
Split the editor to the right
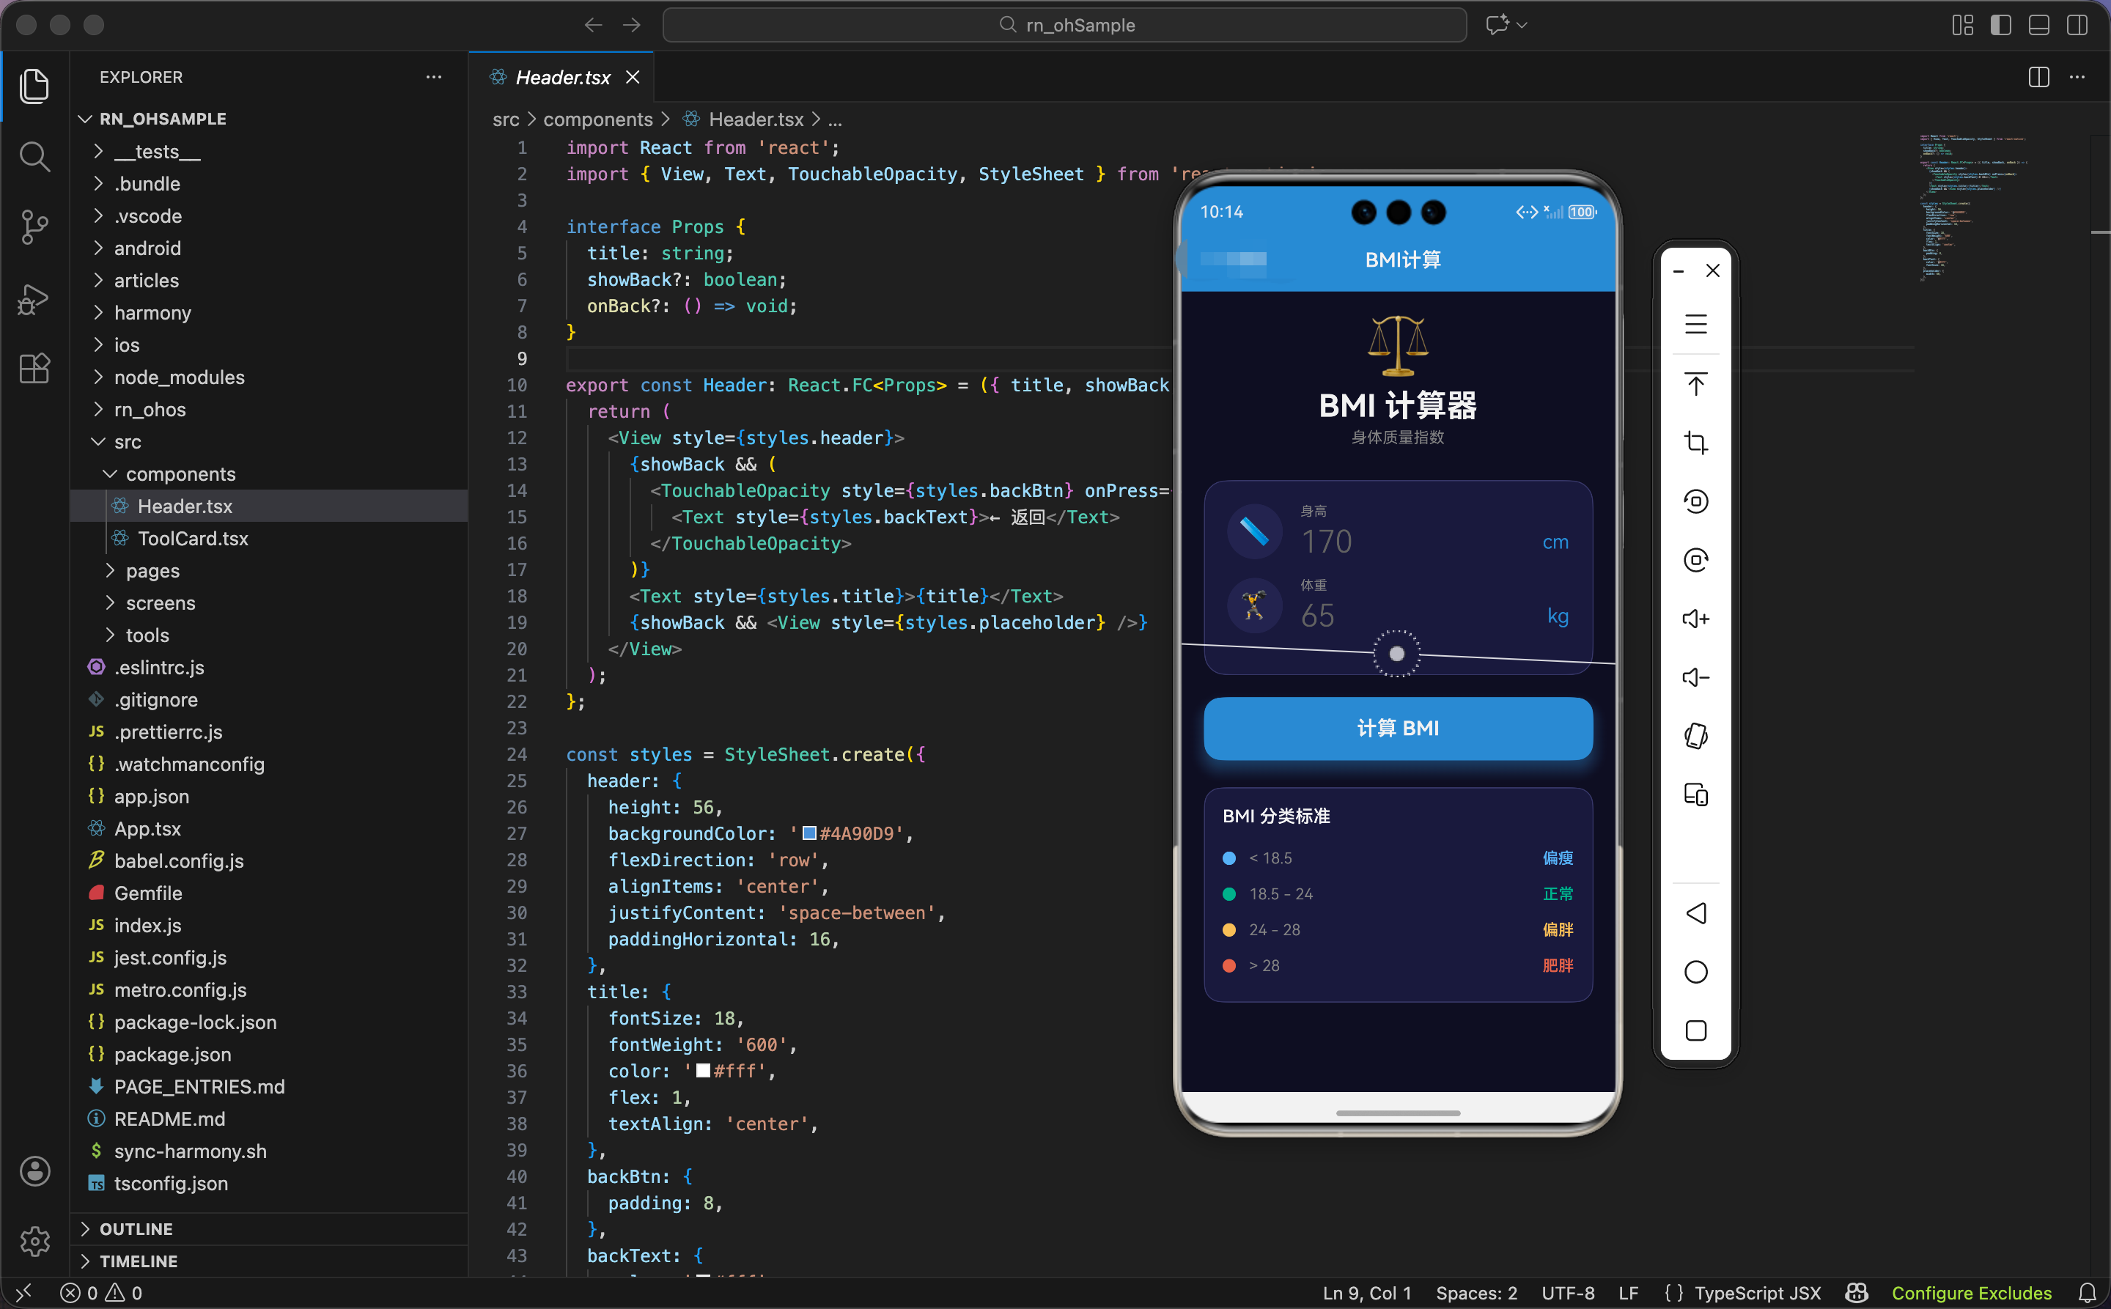pyautogui.click(x=2038, y=77)
